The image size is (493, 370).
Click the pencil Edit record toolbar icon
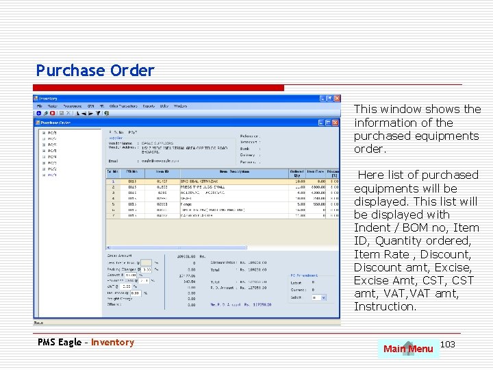pos(46,113)
